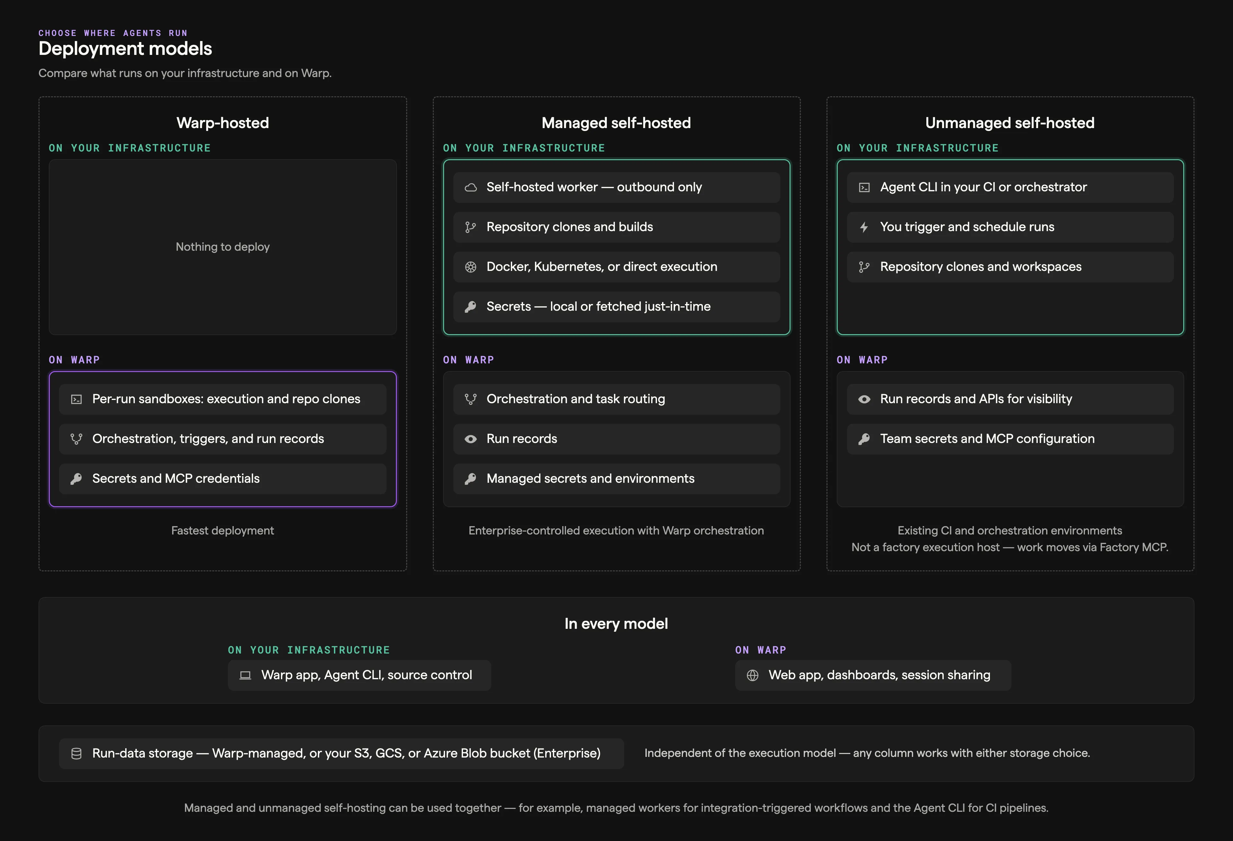The height and width of the screenshot is (841, 1233).
Task: Select the Warp-hosted heading
Action: click(x=223, y=123)
